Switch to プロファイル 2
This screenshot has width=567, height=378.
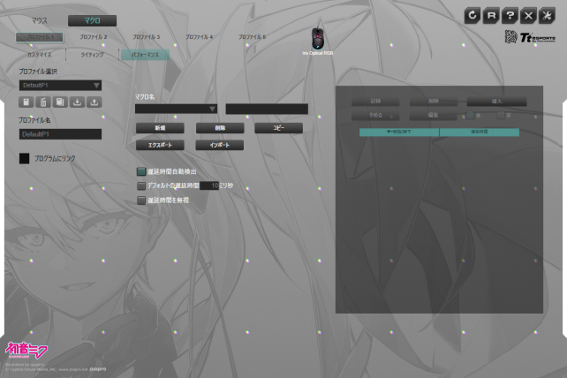[93, 37]
